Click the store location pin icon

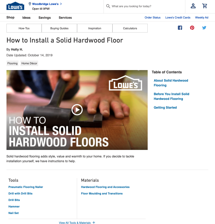[x=30, y=4]
